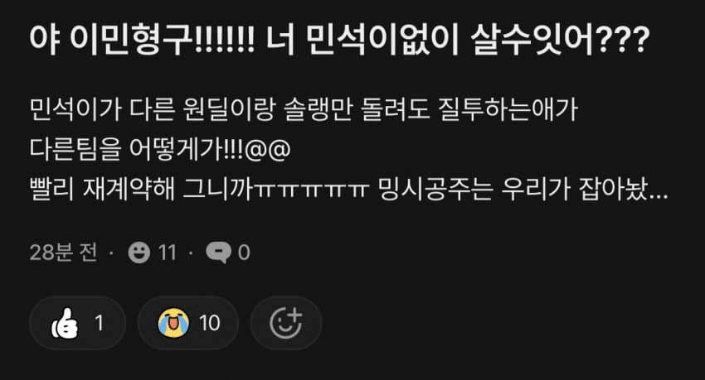Toggle the crying reaction pill showing 10
Screen dimensions: 705x380
point(188,323)
